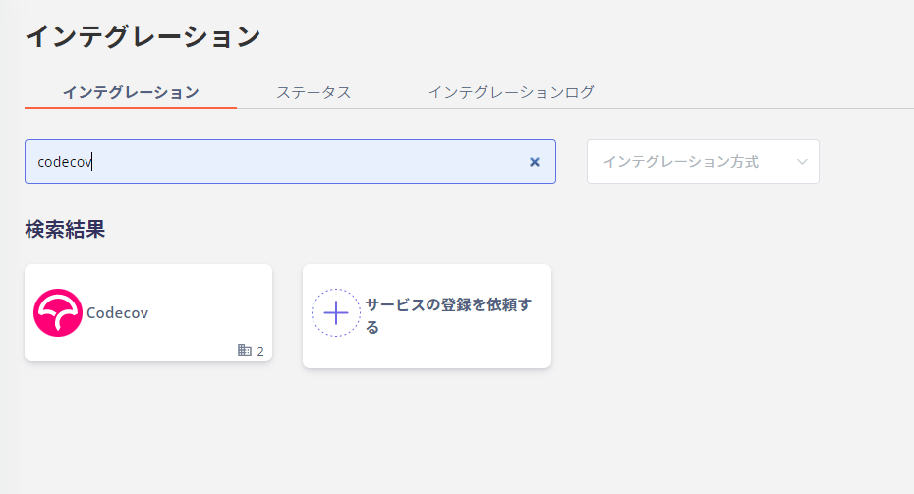Image resolution: width=914 pixels, height=494 pixels.
Task: Click the インテグレーション page title
Action: coord(143,36)
